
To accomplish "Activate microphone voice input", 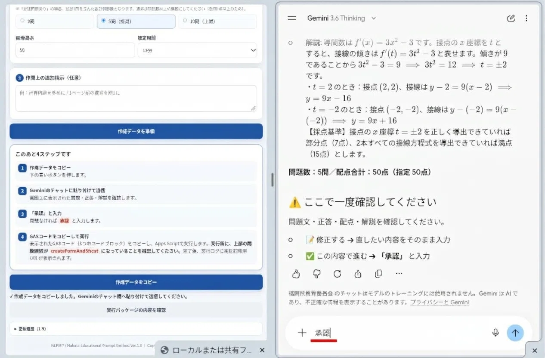I will point(495,333).
